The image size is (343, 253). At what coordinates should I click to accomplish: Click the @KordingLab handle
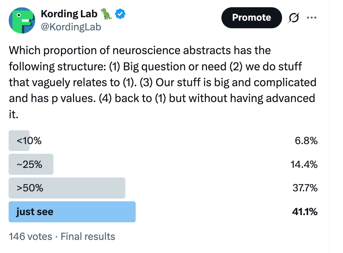coord(71,27)
